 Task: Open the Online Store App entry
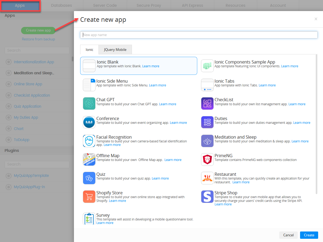tap(28, 84)
